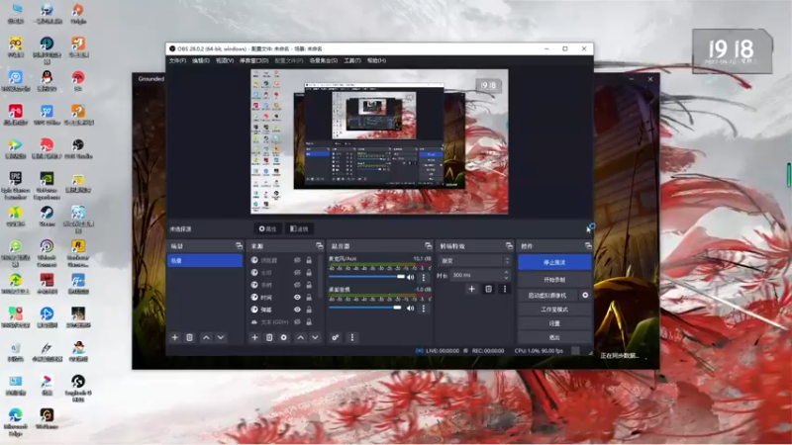792x445 pixels.
Task: Click the 启动虚拟摄像机 start virtual camera button
Action: (548, 295)
